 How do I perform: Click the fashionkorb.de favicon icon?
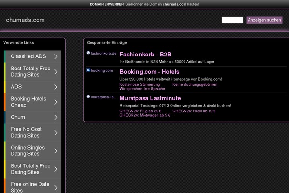point(88,53)
